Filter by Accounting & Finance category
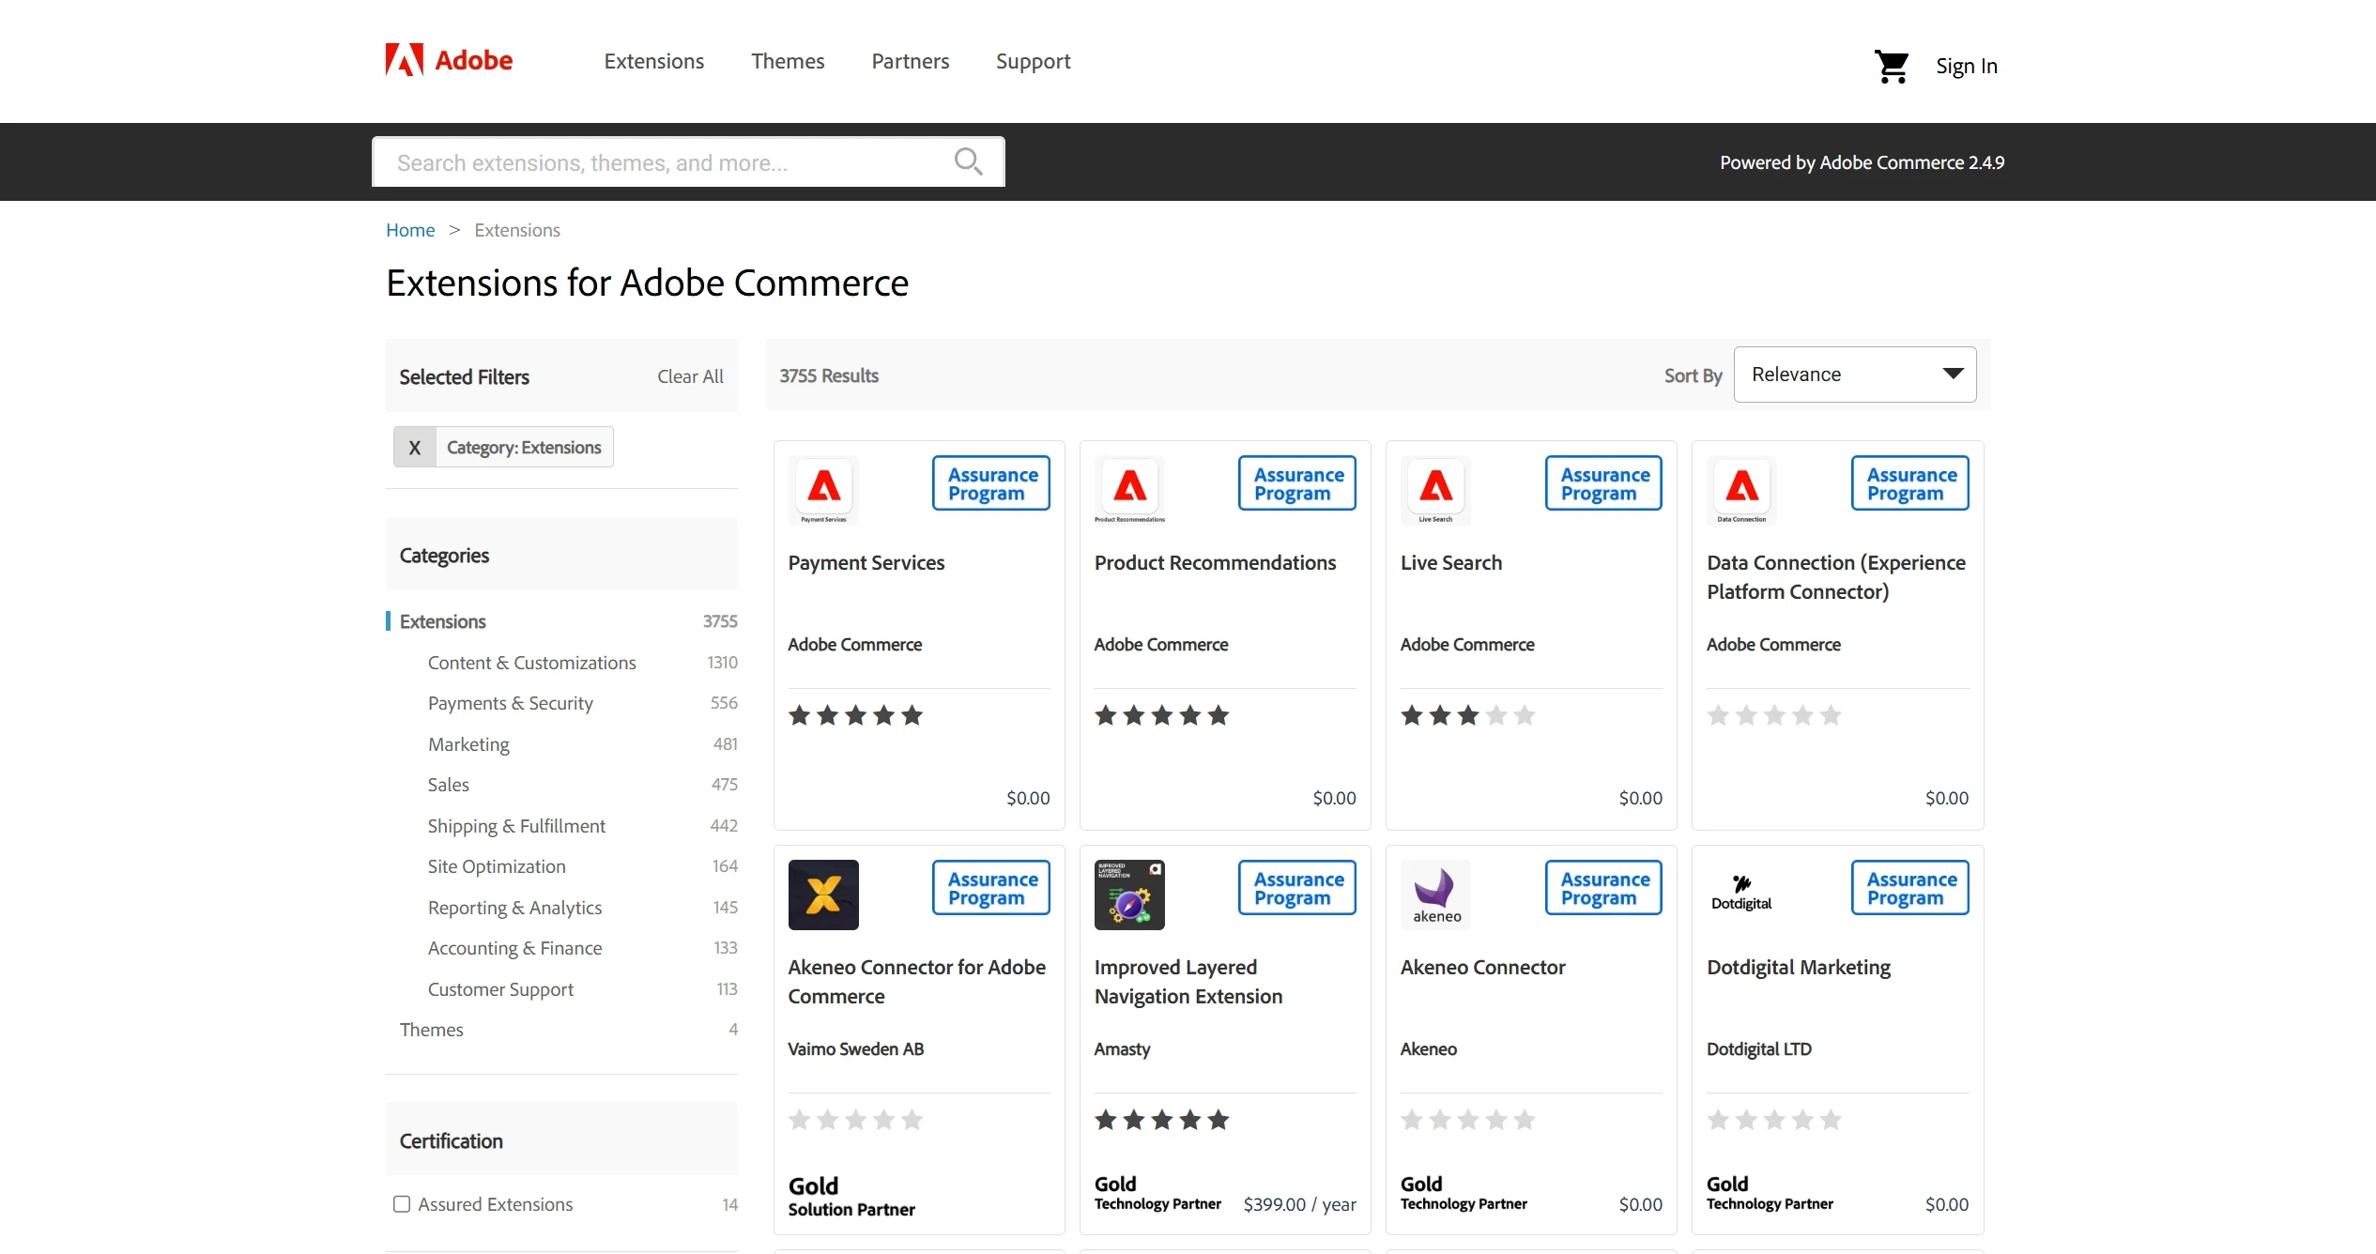This screenshot has height=1254, width=2376. tap(514, 948)
